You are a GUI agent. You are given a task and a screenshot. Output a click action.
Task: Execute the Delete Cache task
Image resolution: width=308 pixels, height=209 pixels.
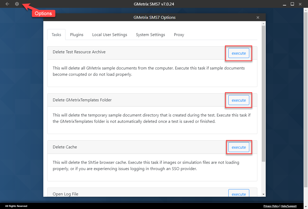pos(238,147)
